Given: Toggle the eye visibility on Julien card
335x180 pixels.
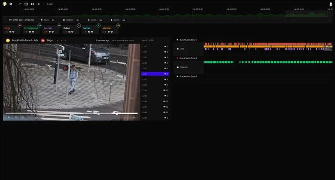Looking at the screenshot, I should tap(72, 32).
